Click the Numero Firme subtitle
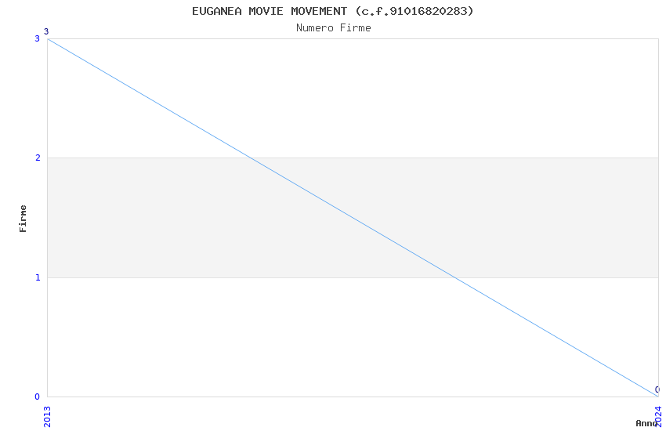The width and height of the screenshot is (666, 431). point(333,27)
